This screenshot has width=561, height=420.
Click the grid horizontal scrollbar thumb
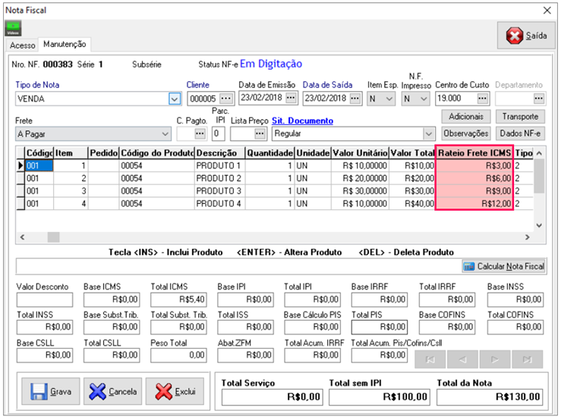tap(54, 237)
